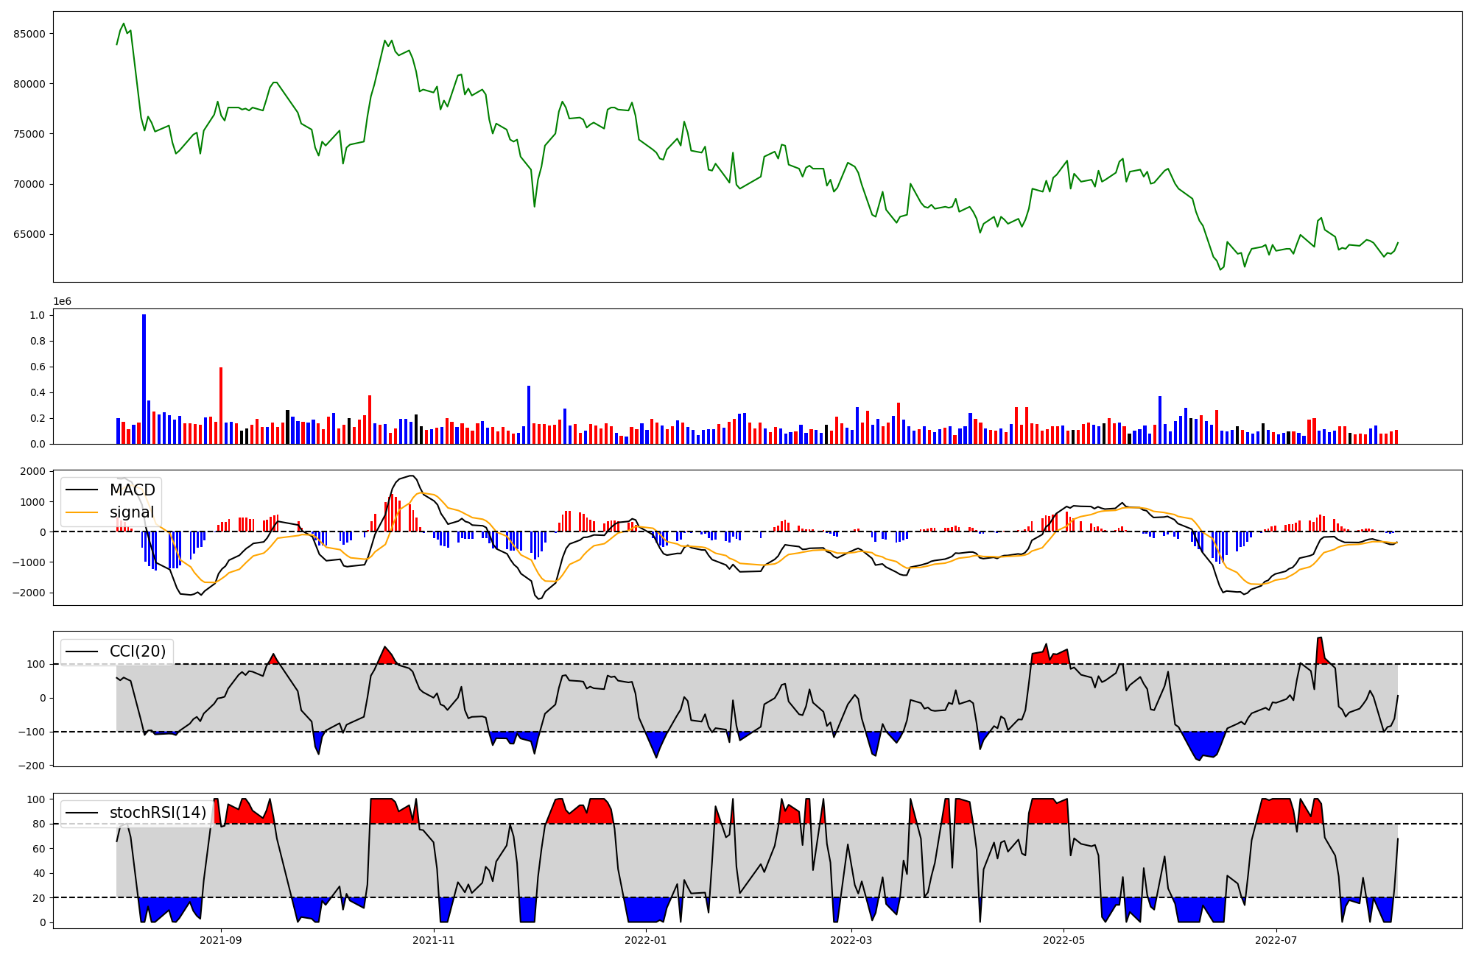Select the 2022-03 date tick label

click(851, 940)
